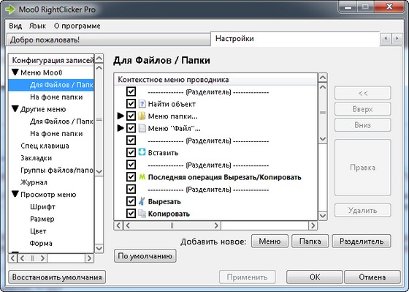Expand the Меню "Файл"... entry arrow
The height and width of the screenshot is (292, 409).
121,128
